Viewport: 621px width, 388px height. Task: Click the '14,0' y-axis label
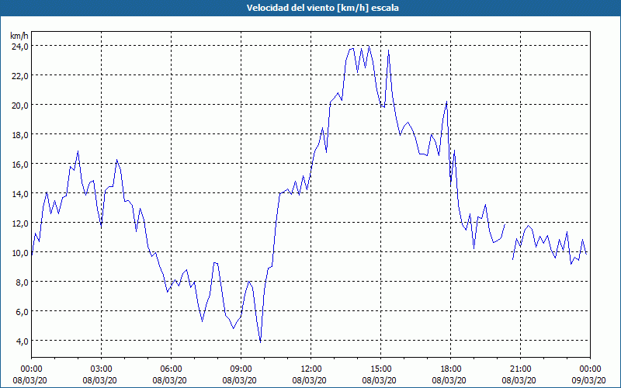click(19, 193)
